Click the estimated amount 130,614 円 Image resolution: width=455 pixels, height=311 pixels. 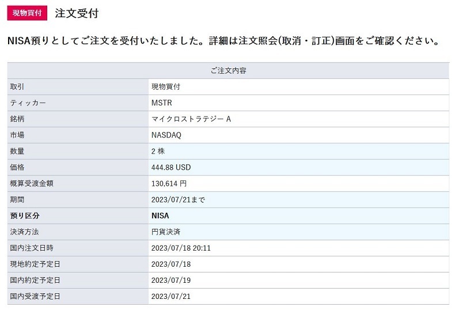click(169, 183)
